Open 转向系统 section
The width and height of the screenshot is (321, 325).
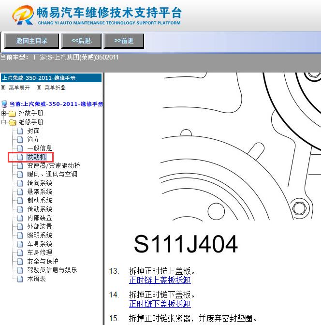click(x=40, y=183)
